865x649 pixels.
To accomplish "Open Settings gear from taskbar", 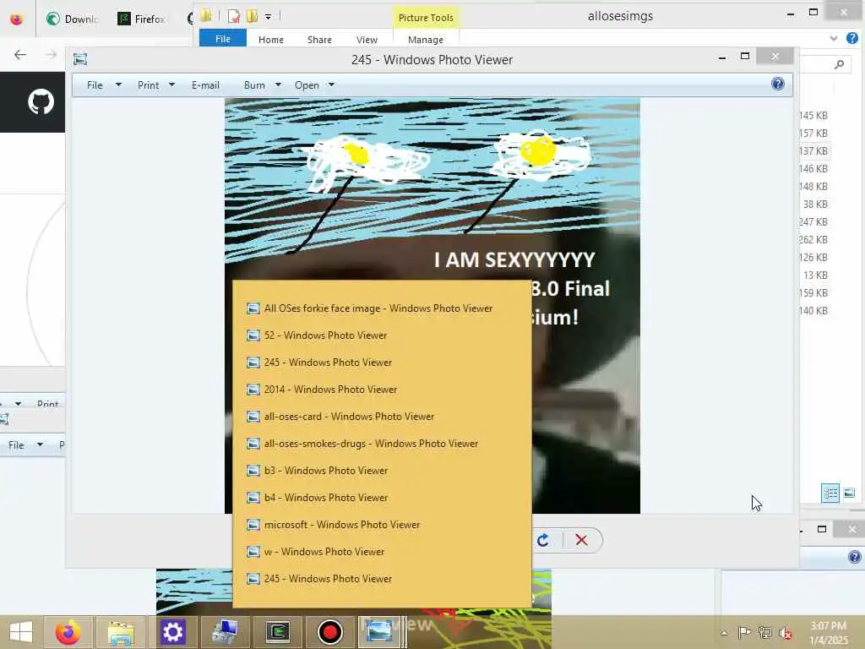I will pos(172,632).
